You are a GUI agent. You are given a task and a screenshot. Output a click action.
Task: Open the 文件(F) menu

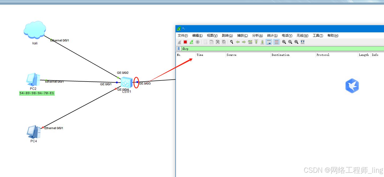[x=183, y=36]
